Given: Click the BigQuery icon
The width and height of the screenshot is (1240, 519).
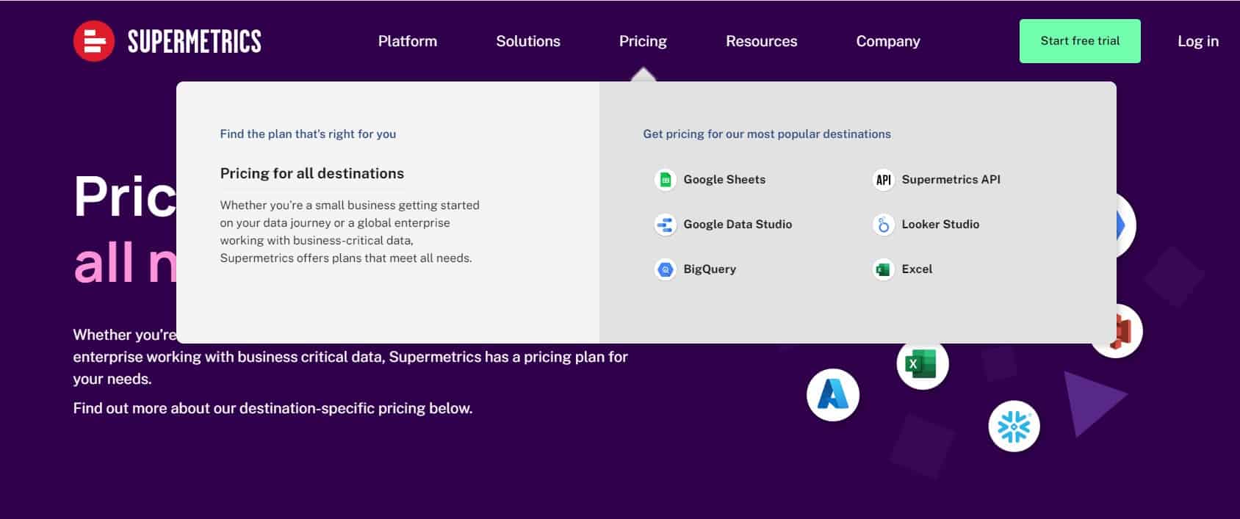Looking at the screenshot, I should [666, 269].
